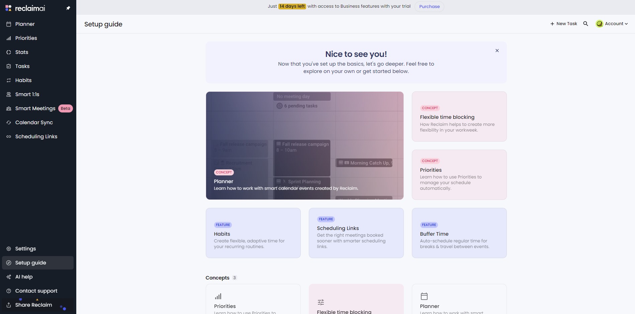Open Settings from the sidebar

(38, 249)
